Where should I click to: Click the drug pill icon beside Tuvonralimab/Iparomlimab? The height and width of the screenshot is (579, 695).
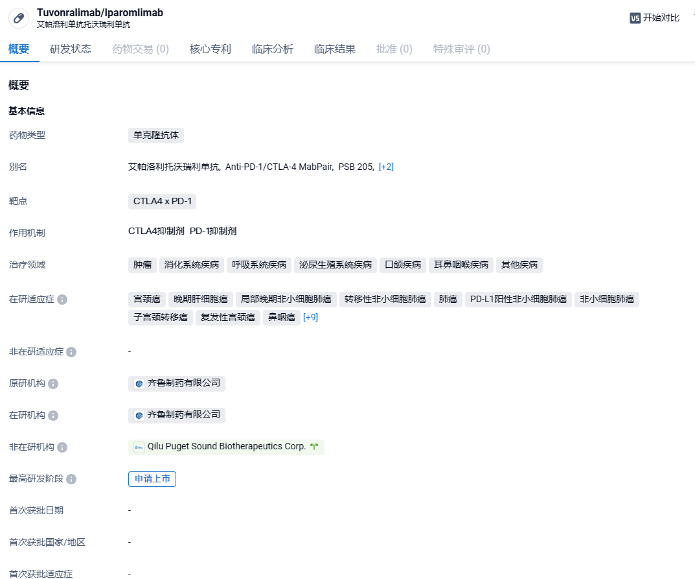tap(19, 18)
